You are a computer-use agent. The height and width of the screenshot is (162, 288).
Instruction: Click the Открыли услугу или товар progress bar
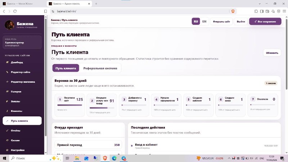pyautogui.click(x=102, y=108)
